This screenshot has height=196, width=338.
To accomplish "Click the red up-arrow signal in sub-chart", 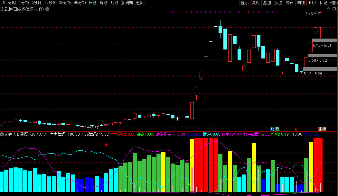I will pos(106,145).
